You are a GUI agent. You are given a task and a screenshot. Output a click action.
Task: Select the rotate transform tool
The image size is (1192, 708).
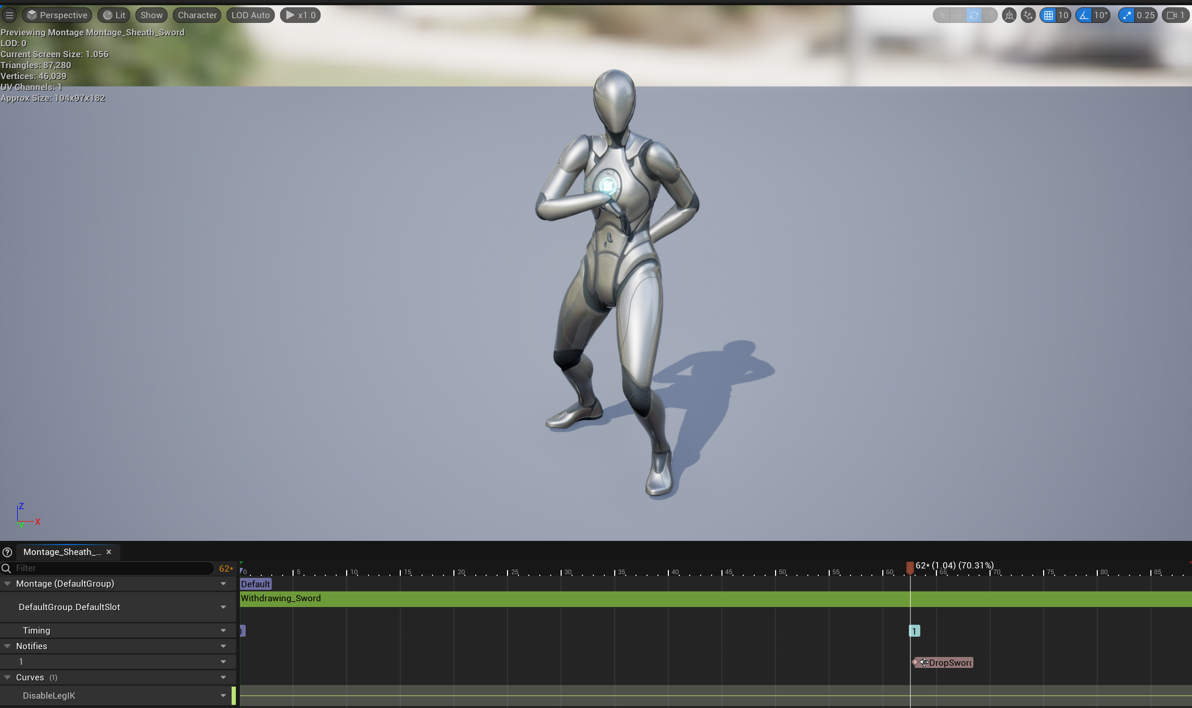pyautogui.click(x=973, y=15)
